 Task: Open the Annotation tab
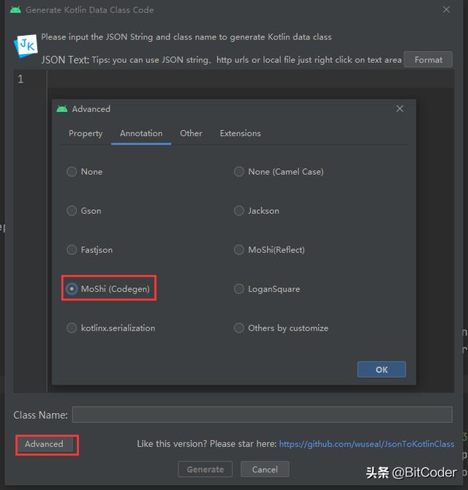[141, 133]
